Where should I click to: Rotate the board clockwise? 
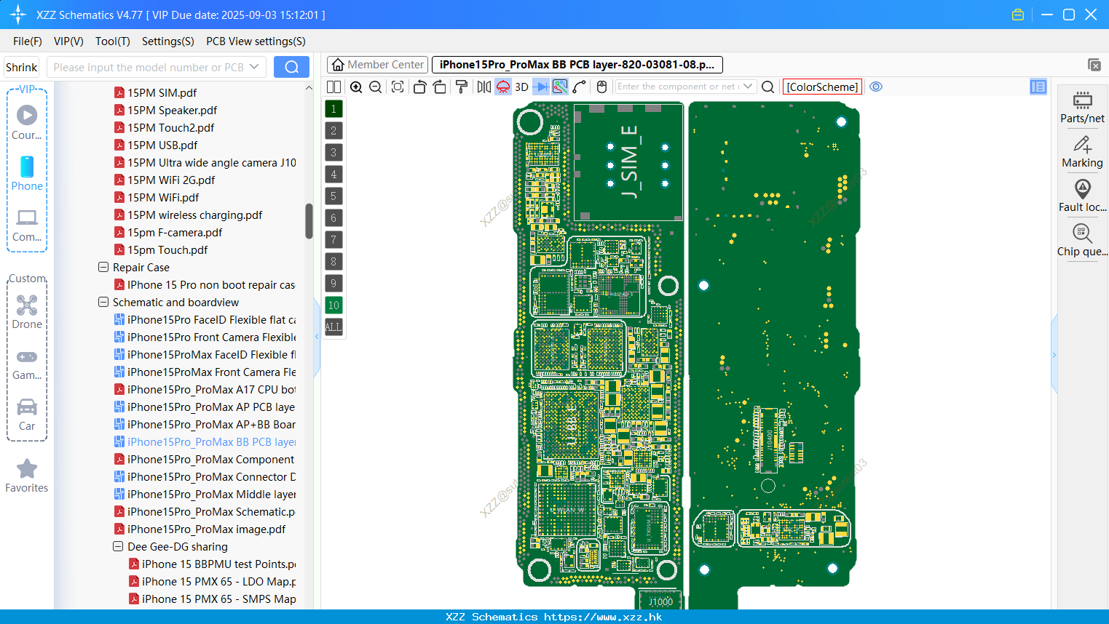pos(440,87)
